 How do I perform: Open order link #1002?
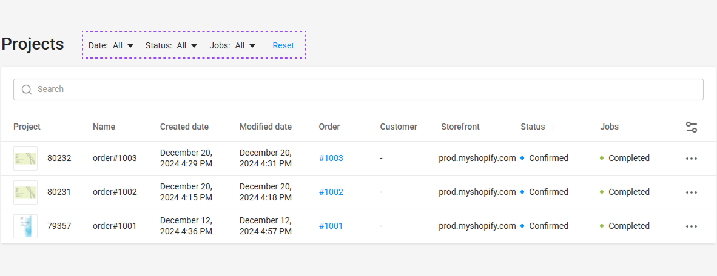331,192
